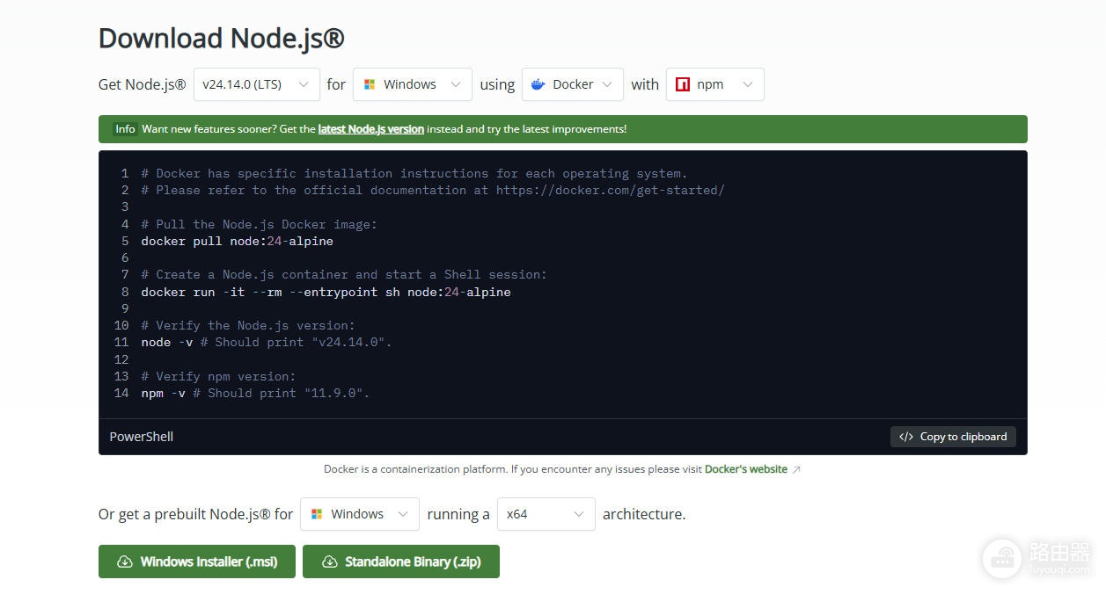Open the prebuilt Windows platform dropdown
This screenshot has height=594, width=1106.
[x=359, y=514]
